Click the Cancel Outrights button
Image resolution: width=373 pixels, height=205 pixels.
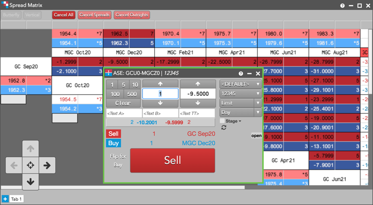pyautogui.click(x=132, y=15)
